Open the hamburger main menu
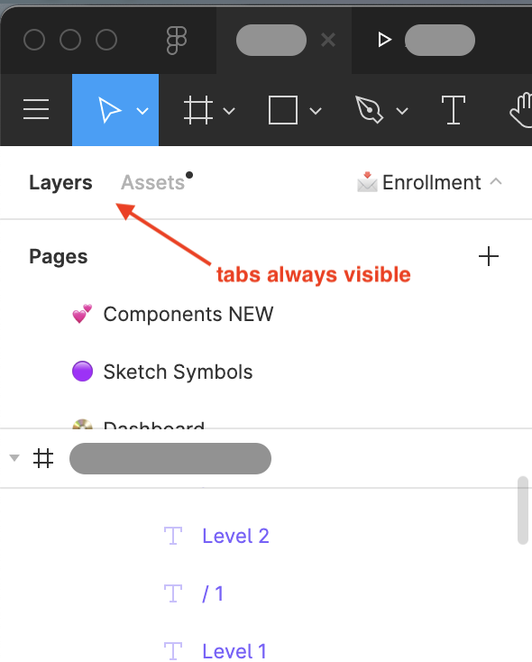532x662 pixels. [x=36, y=110]
